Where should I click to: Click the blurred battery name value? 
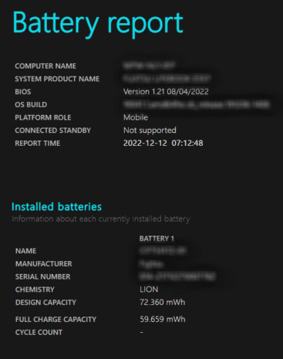(163, 251)
